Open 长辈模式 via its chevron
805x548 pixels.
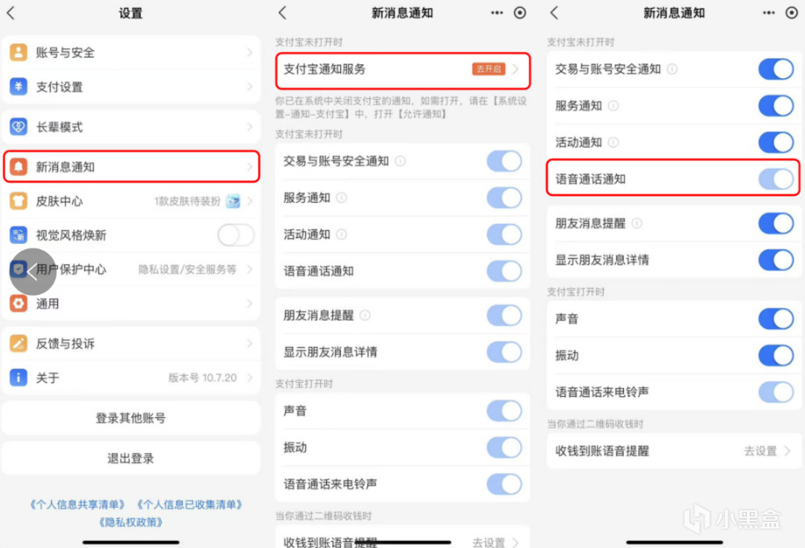250,126
